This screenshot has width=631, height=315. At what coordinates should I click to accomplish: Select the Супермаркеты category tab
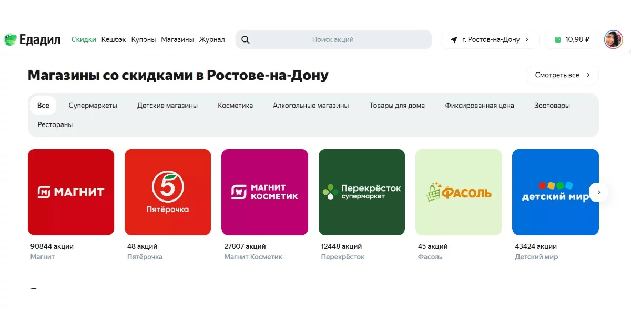click(x=93, y=106)
